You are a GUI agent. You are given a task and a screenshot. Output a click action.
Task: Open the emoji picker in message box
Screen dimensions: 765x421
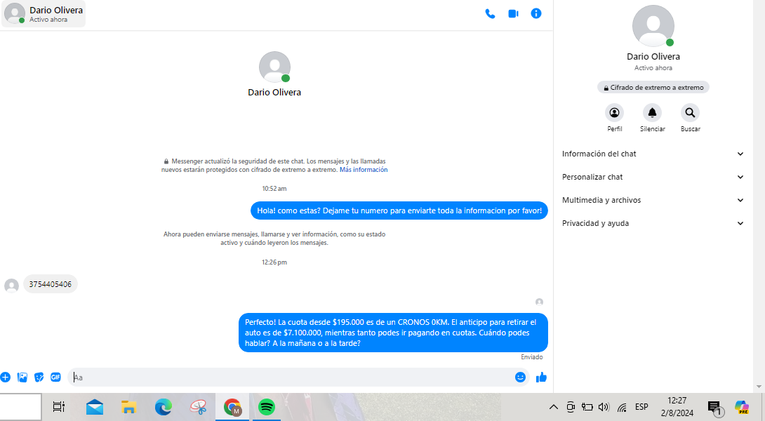[520, 377]
